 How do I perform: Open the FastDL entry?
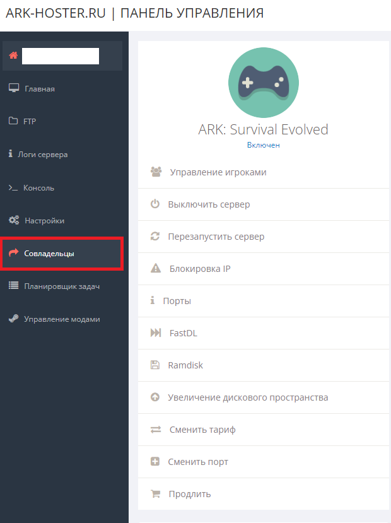point(264,333)
